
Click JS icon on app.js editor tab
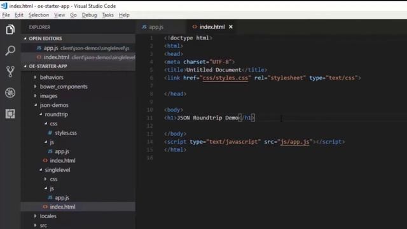click(144, 27)
